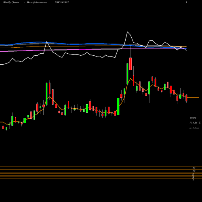
Task: Click the "in 5 Days" label
Action: [x=194, y=128]
